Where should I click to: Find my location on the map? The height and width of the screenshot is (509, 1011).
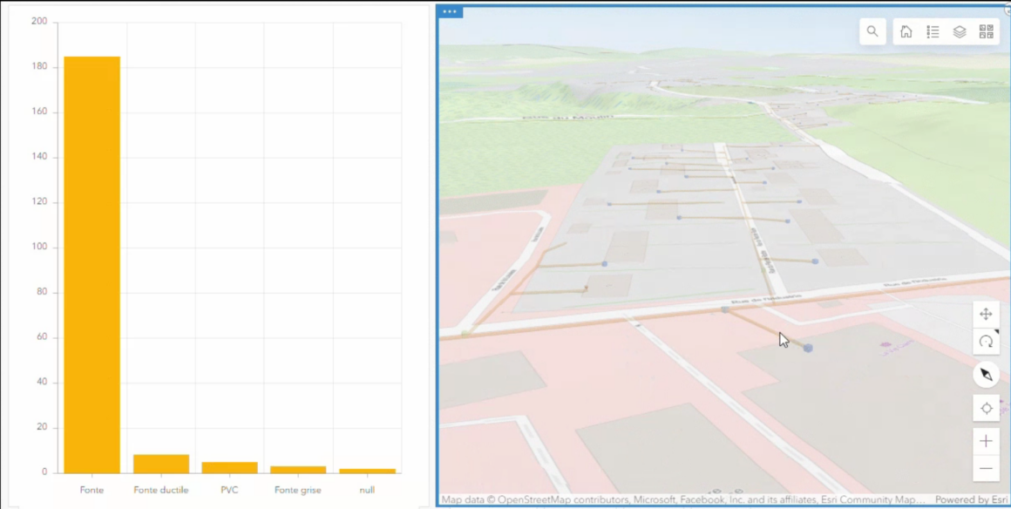986,409
